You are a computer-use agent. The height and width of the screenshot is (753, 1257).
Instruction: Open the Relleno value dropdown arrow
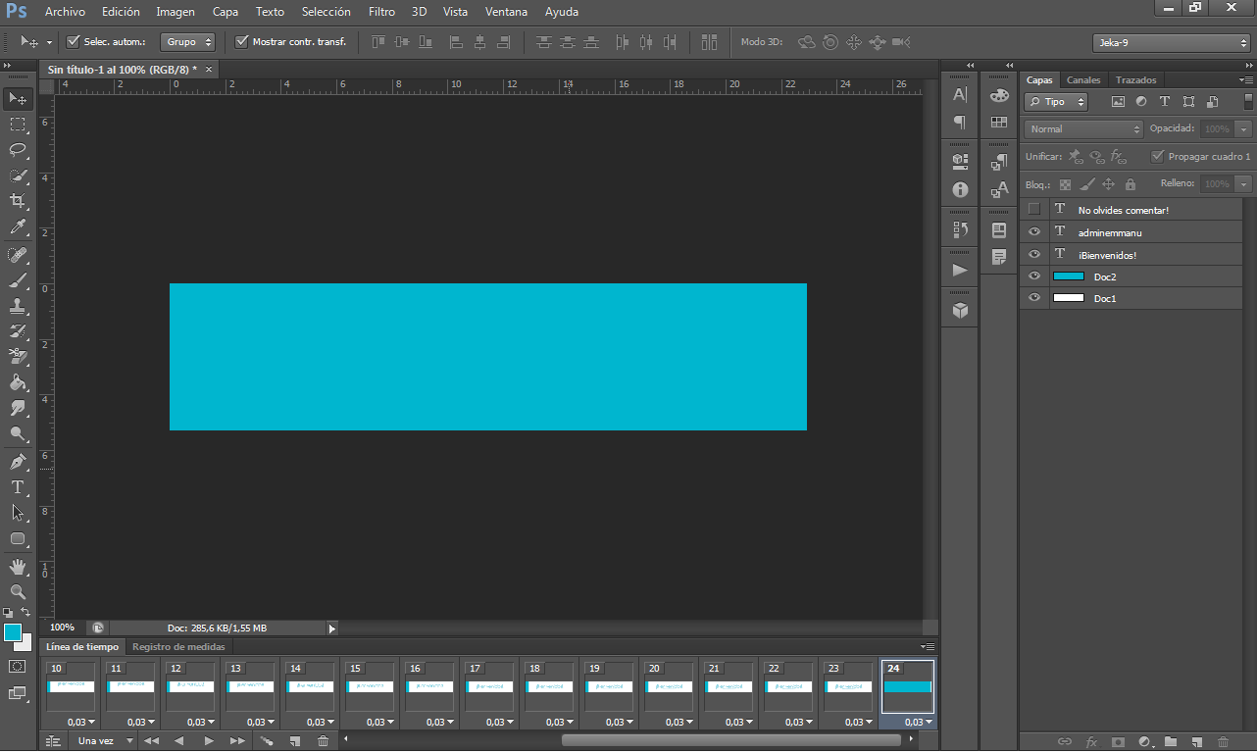(x=1244, y=183)
